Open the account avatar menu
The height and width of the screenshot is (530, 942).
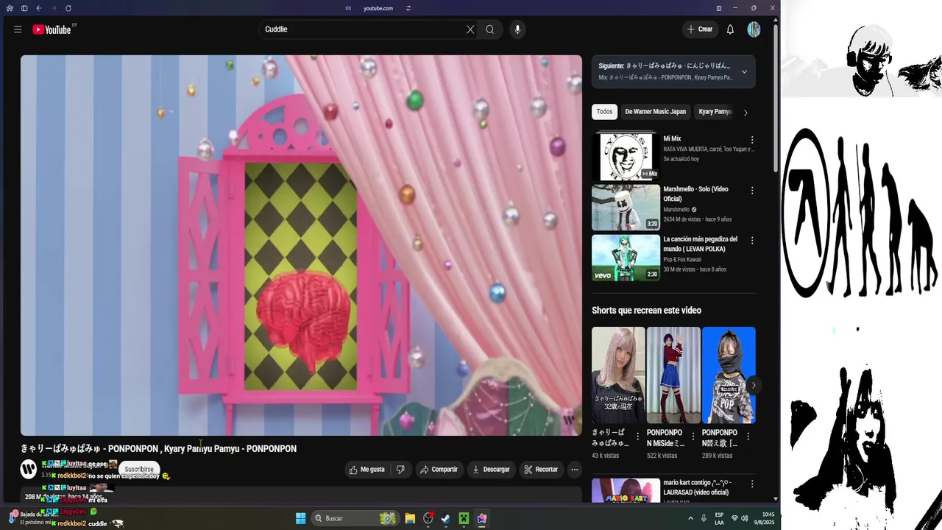coord(754,29)
